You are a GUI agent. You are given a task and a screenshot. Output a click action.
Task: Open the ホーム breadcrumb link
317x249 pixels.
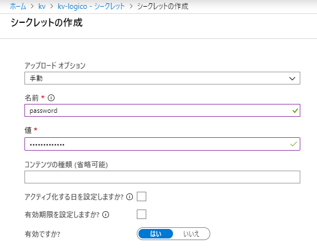[18, 7]
